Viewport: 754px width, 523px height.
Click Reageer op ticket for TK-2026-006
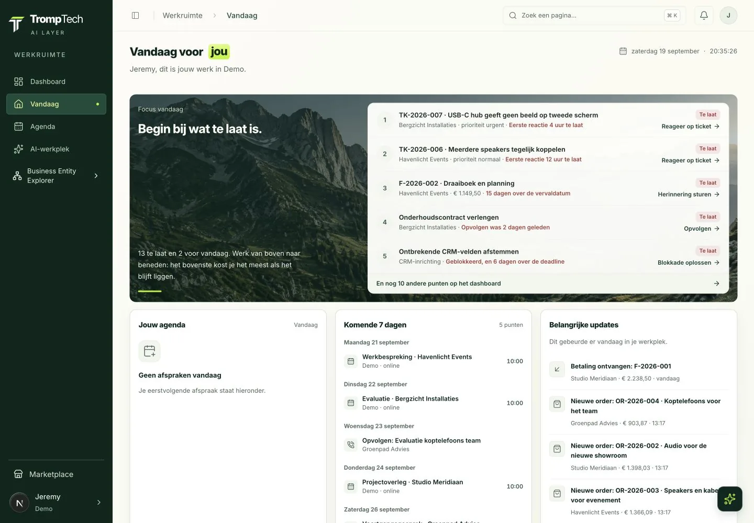(x=690, y=161)
